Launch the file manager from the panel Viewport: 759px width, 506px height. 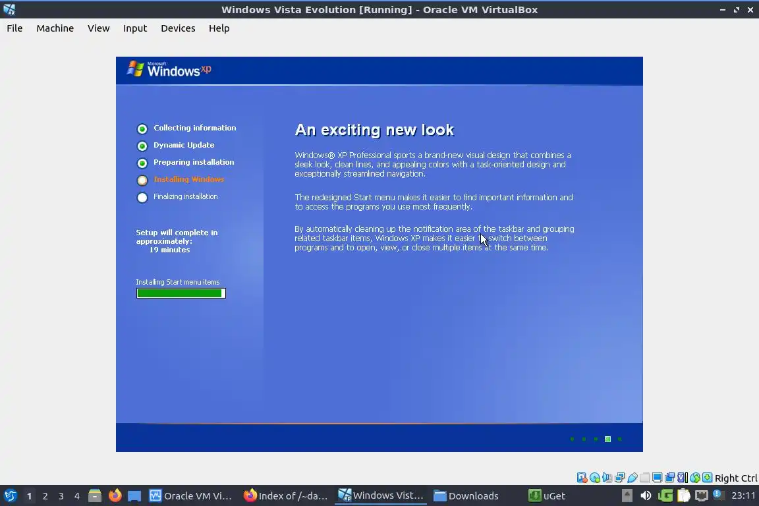tap(95, 496)
